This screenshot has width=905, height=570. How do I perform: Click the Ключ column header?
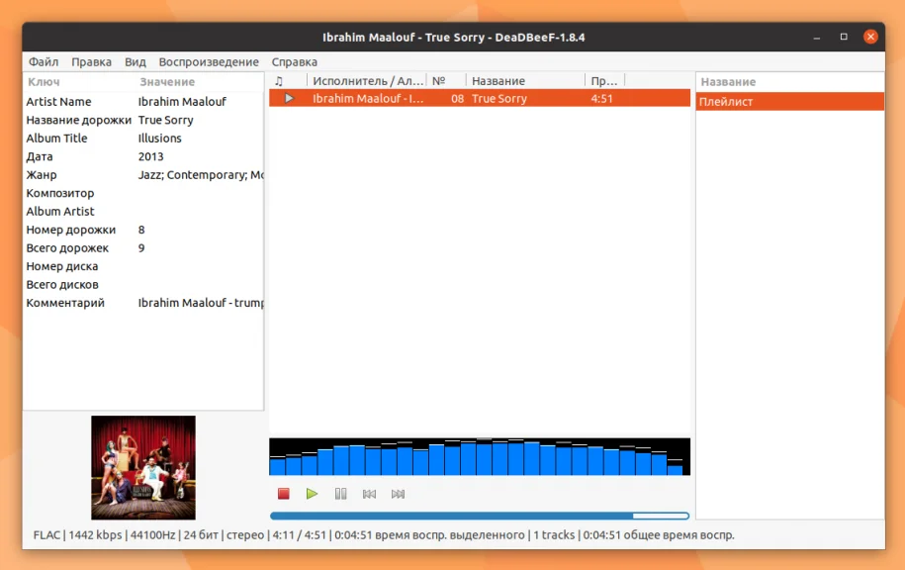44,82
